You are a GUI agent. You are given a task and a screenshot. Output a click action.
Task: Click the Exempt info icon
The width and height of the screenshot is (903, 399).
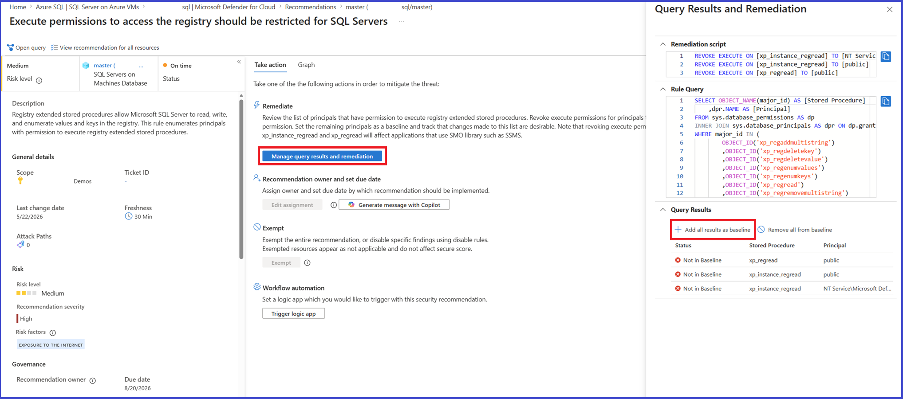click(x=307, y=263)
